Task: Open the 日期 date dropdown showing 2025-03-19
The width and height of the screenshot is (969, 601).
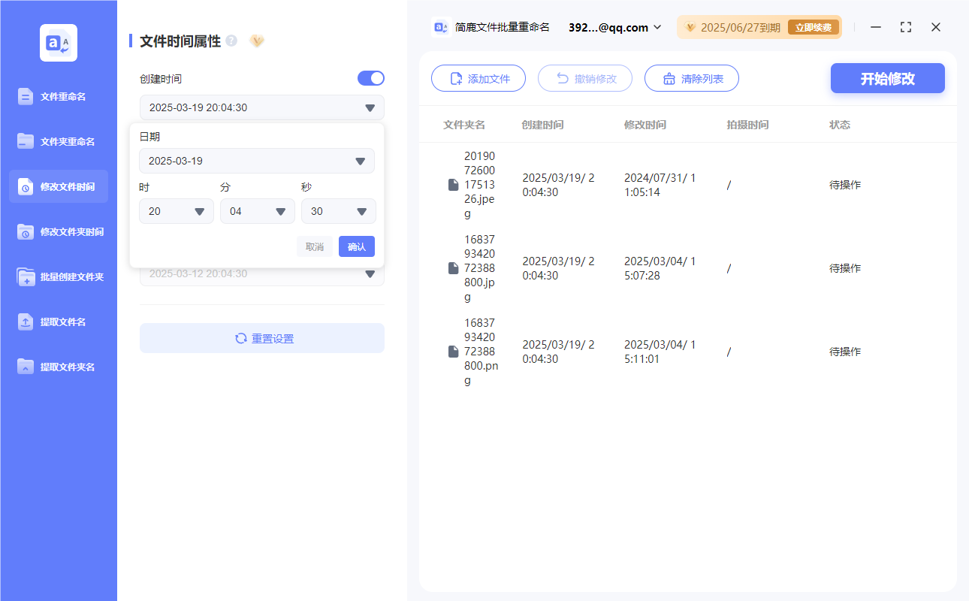Action: pyautogui.click(x=257, y=161)
